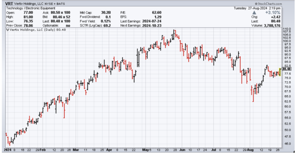
Task: Click the Bid quote '80.46 x 52'
Action: (x=61, y=17)
